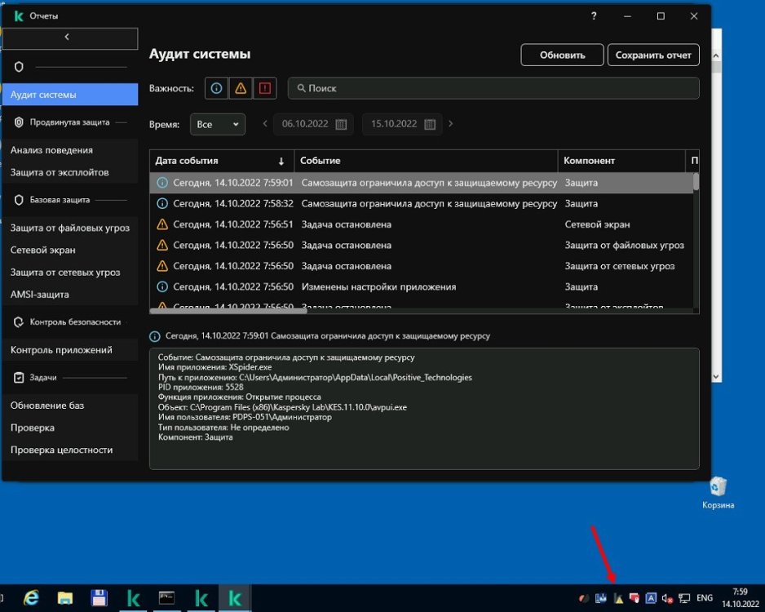Open the Защита от сетевых угроз report
The image size is (765, 612).
70,273
